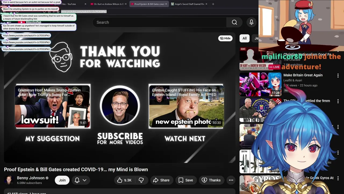344x194 pixels.
Task: Open options for Greek Gyros video
Action: (x=338, y=178)
